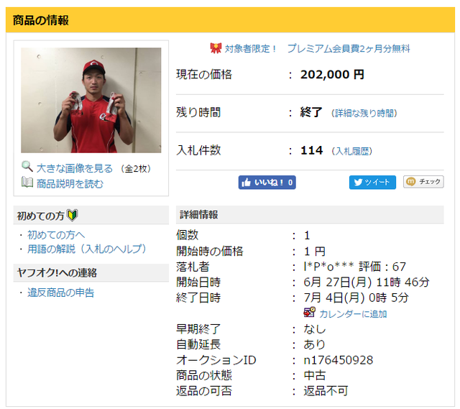Click the ツイート share button
This screenshot has width=460, height=409.
pos(372,182)
